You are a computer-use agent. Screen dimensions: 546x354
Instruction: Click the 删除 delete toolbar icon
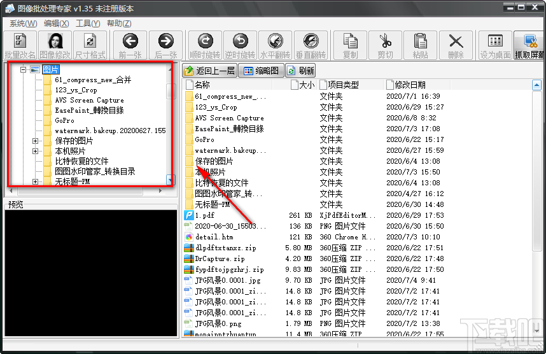coord(456,45)
